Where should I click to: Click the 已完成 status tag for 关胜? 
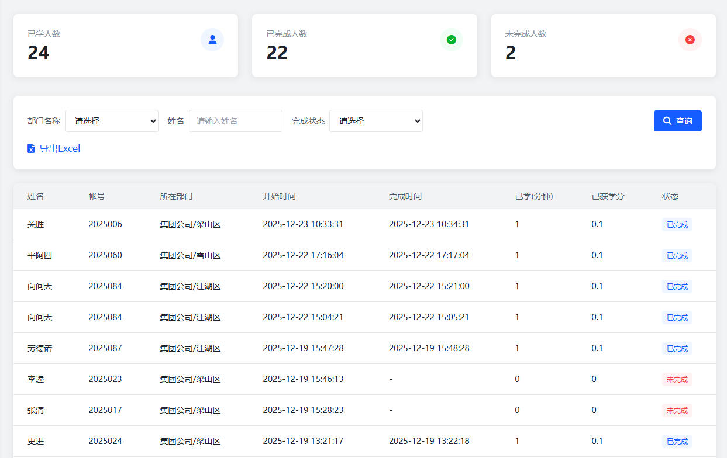(x=677, y=224)
